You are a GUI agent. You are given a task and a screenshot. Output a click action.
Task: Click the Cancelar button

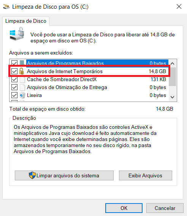pos(165,208)
